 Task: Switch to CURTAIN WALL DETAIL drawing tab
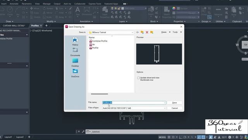tap(14, 26)
